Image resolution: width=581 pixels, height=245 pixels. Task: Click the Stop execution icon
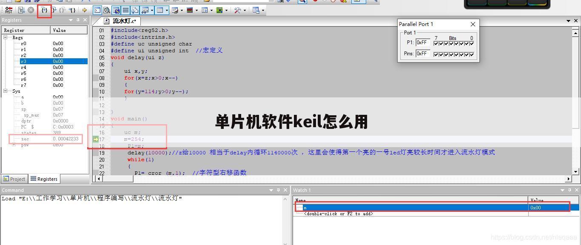coord(31,10)
